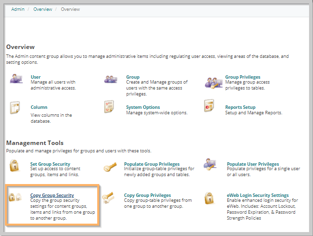Screen dimensions: 313x236
Task: Open the System Options link
Action: (x=143, y=107)
